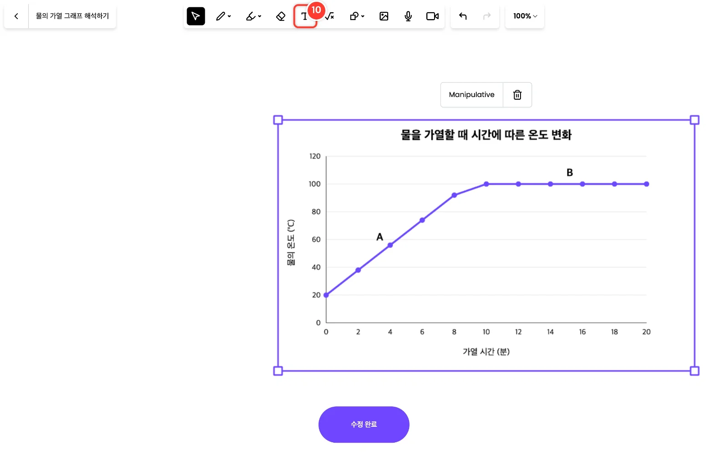
Task: Click the data point at 20 minutes
Action: 647,184
